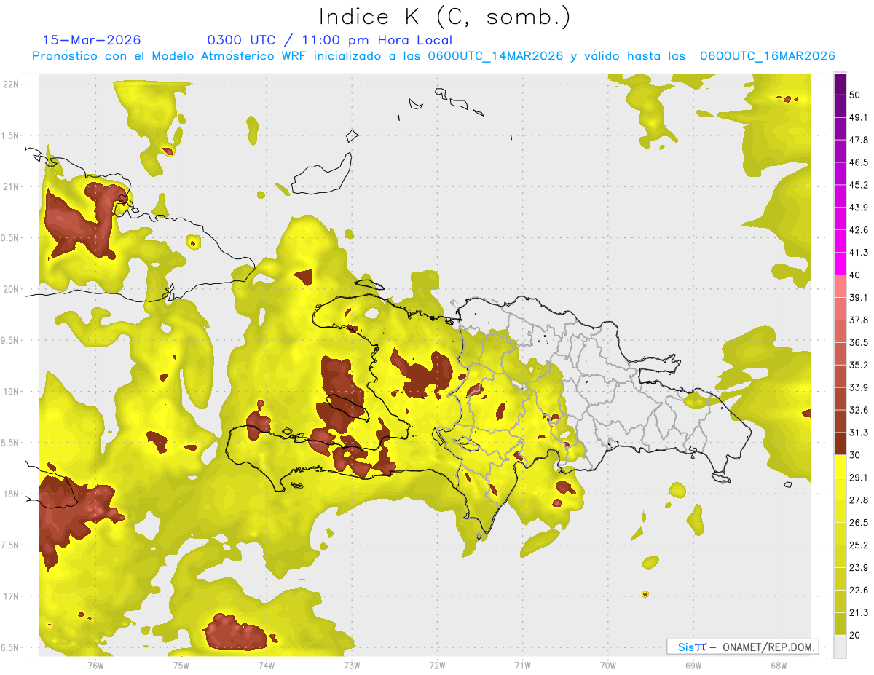874x675 pixels.
Task: Click colorbar label '20'
Action: pos(856,634)
